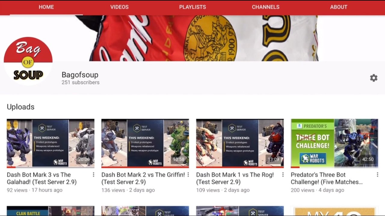The height and width of the screenshot is (216, 385).
Task: Click '109 views · 2 days ago' text
Action: (223, 190)
